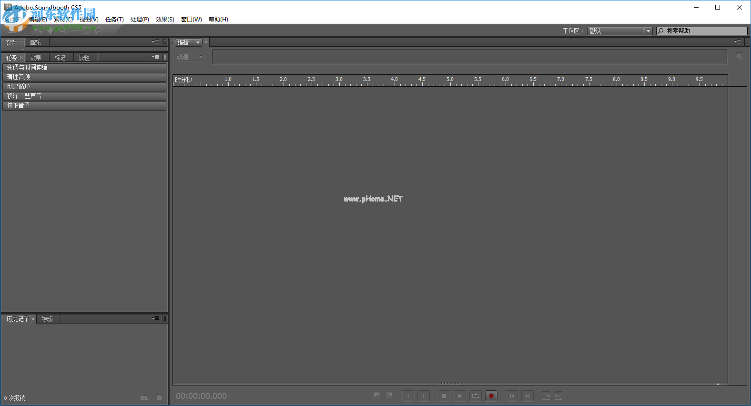Open the 编辑 editor dropdown arrow
The height and width of the screenshot is (406, 751).
tap(198, 42)
